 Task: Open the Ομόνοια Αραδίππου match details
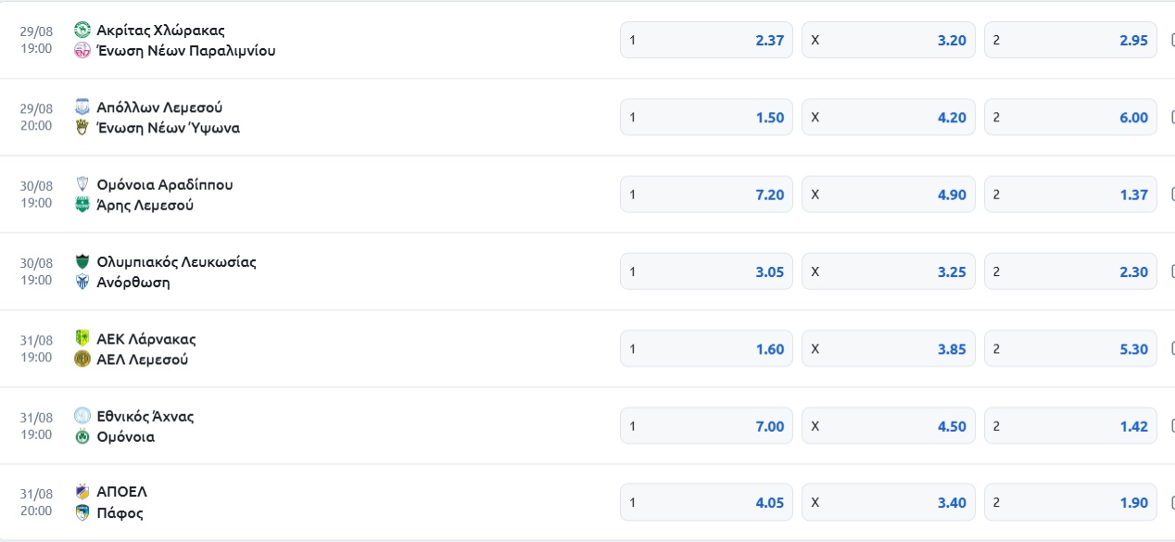coord(165,184)
